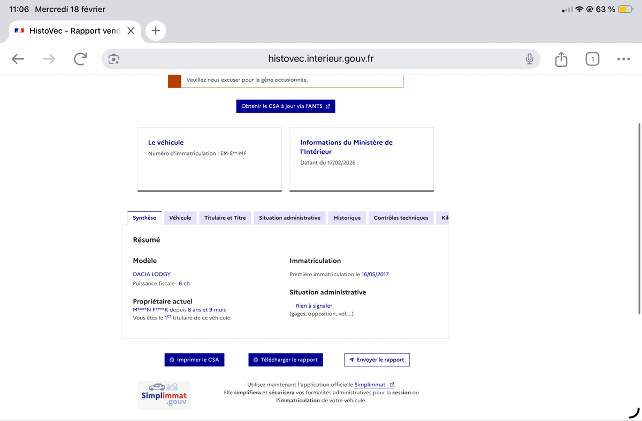Open the Titulaire et Titre tab
642x421 pixels.
pos(225,217)
